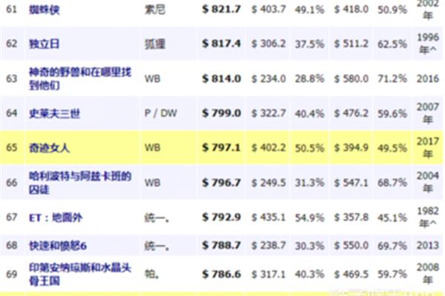
Task: Click the $ 821.7 gross value
Action: click(x=221, y=10)
